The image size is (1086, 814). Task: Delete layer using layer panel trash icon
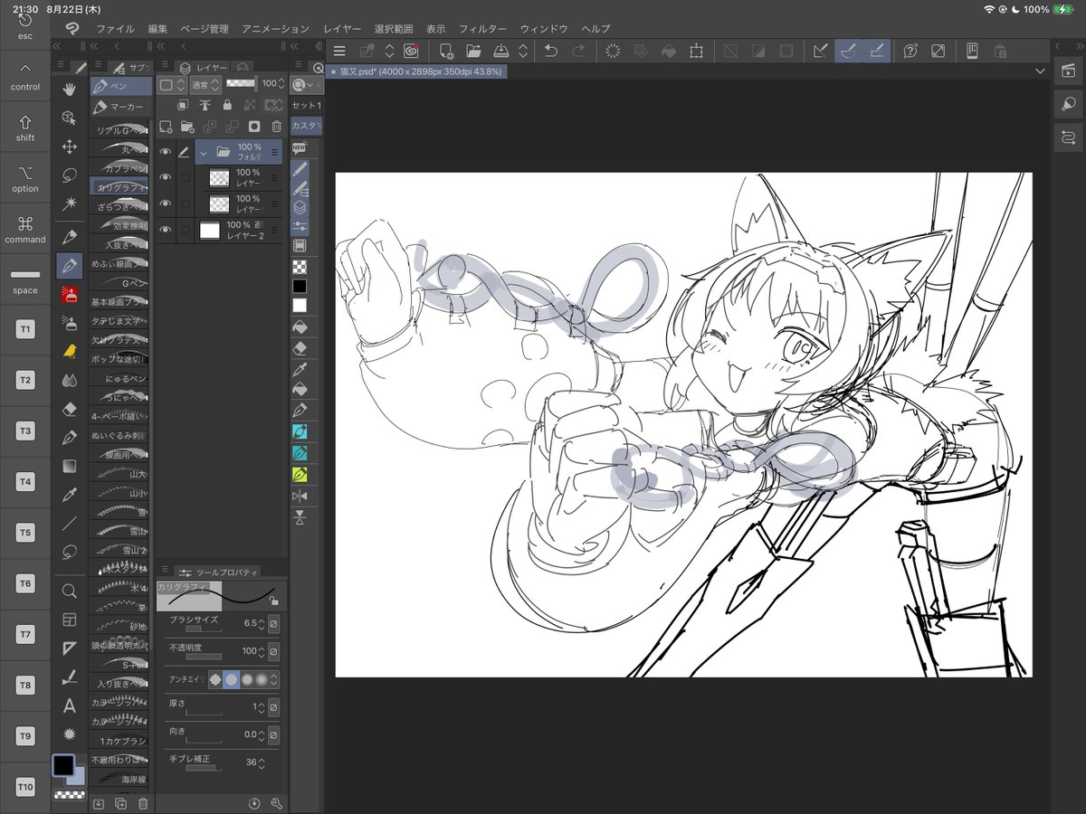[x=277, y=127]
